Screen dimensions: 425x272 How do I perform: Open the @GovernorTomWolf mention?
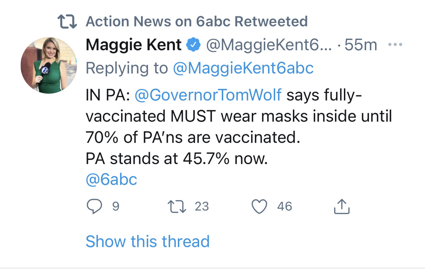click(x=208, y=95)
